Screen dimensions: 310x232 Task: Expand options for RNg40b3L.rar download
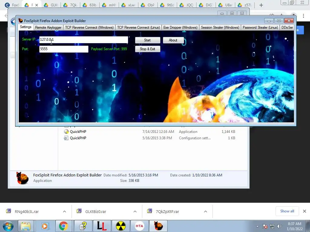(x=64, y=211)
